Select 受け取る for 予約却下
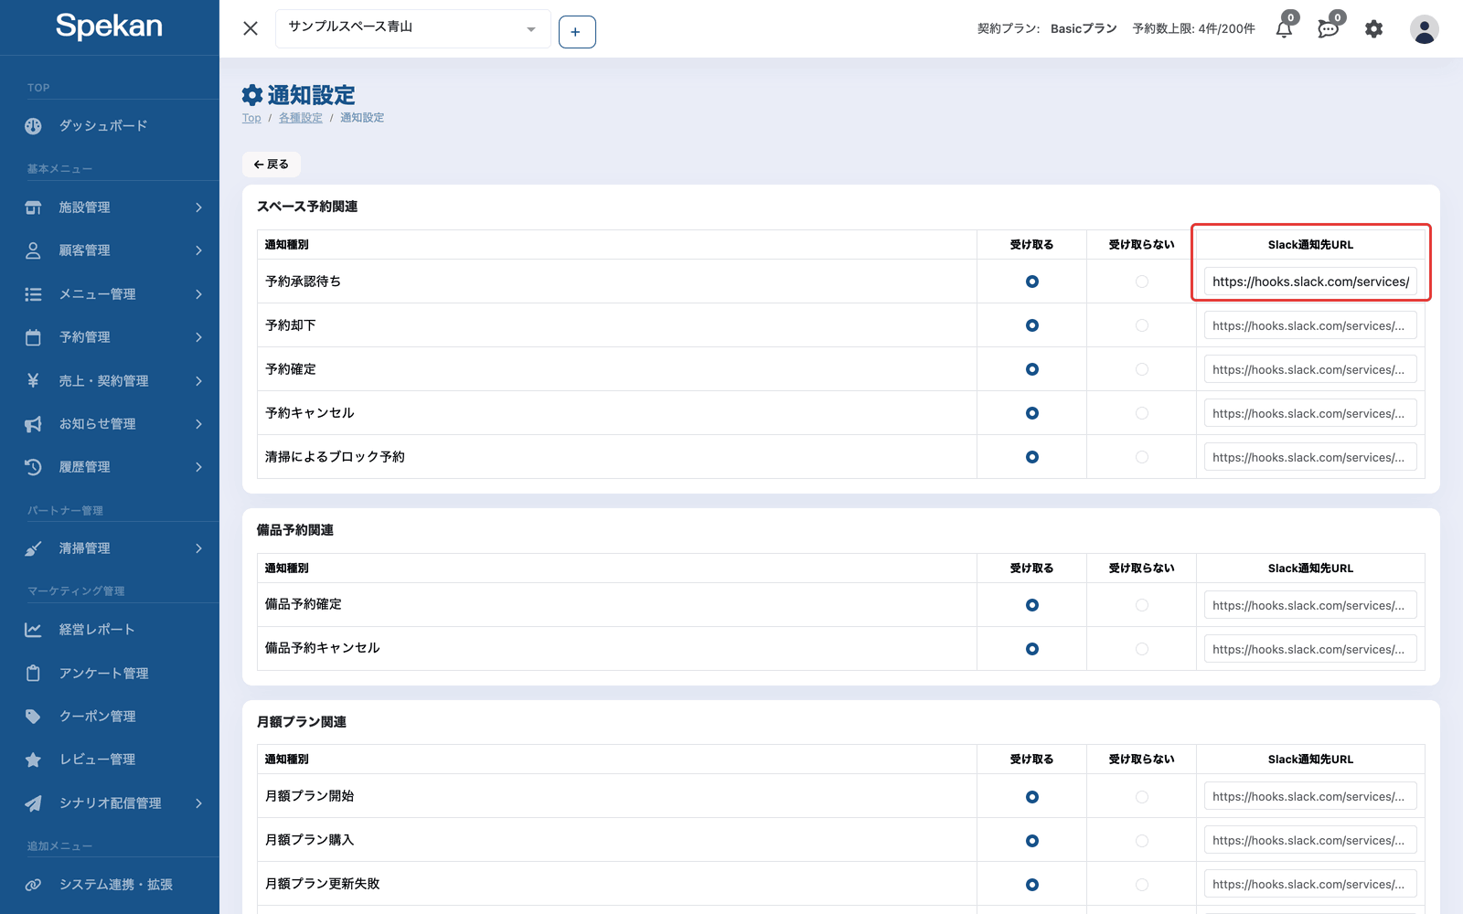Viewport: 1463px width, 914px height. click(1031, 325)
